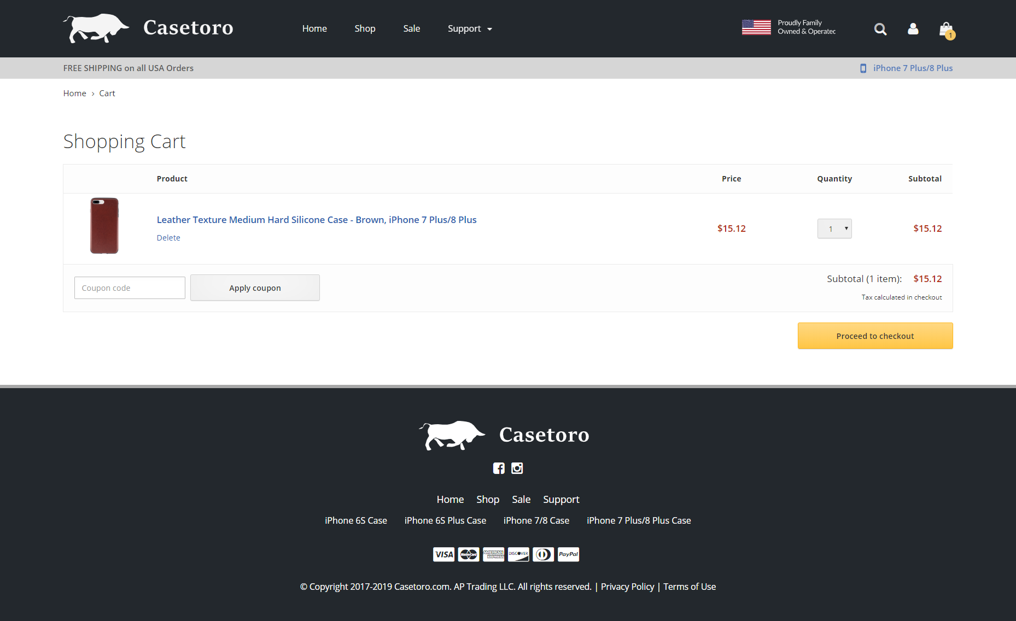Delete the leather case from cart
The width and height of the screenshot is (1016, 621).
168,238
